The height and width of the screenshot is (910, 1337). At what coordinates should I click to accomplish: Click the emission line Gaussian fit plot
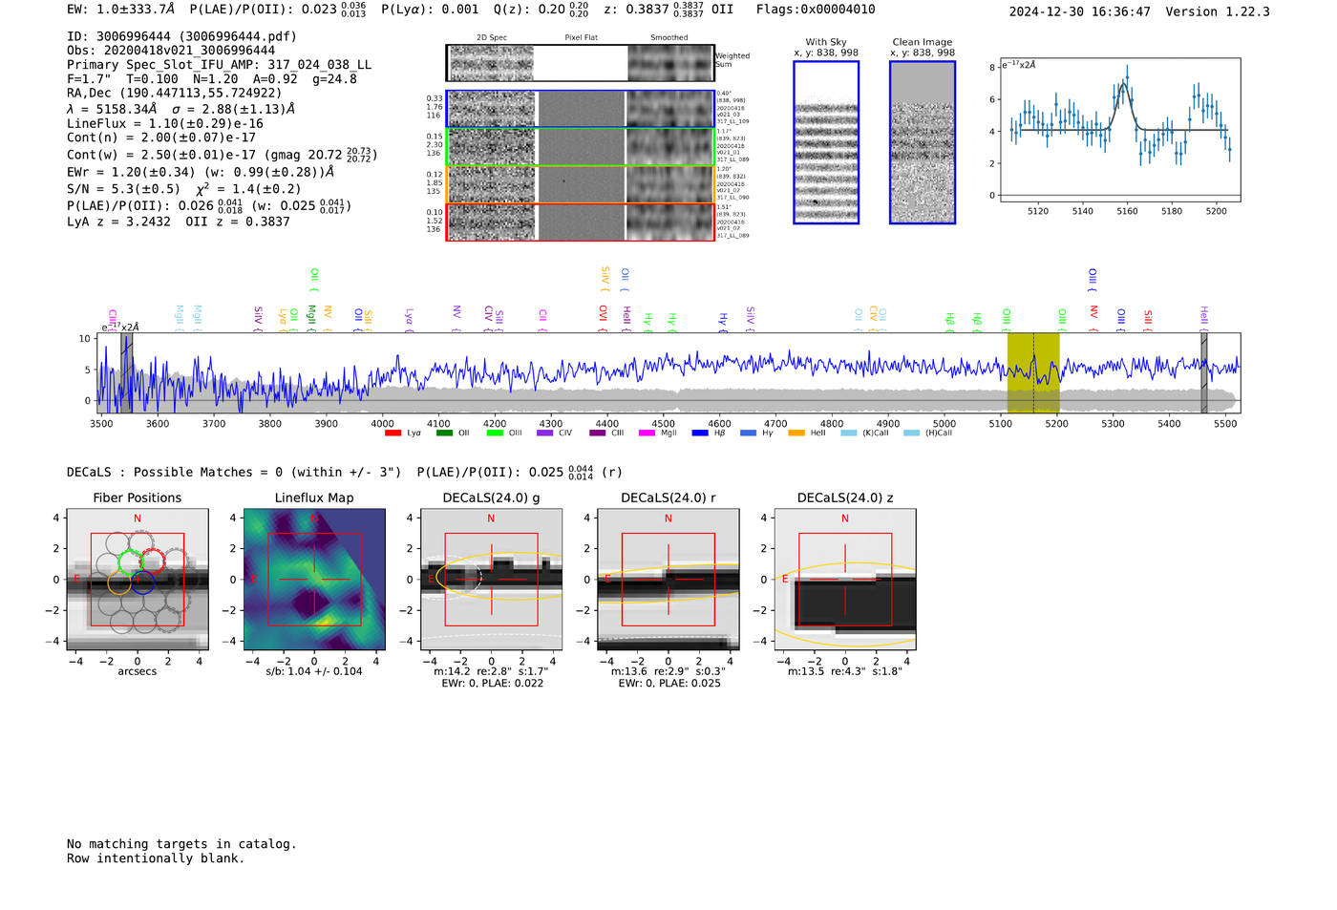1119,130
